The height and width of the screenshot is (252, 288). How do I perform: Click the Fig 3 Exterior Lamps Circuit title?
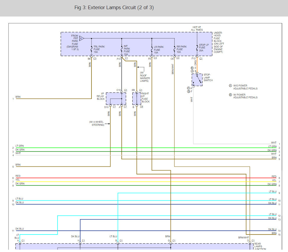(x=114, y=8)
